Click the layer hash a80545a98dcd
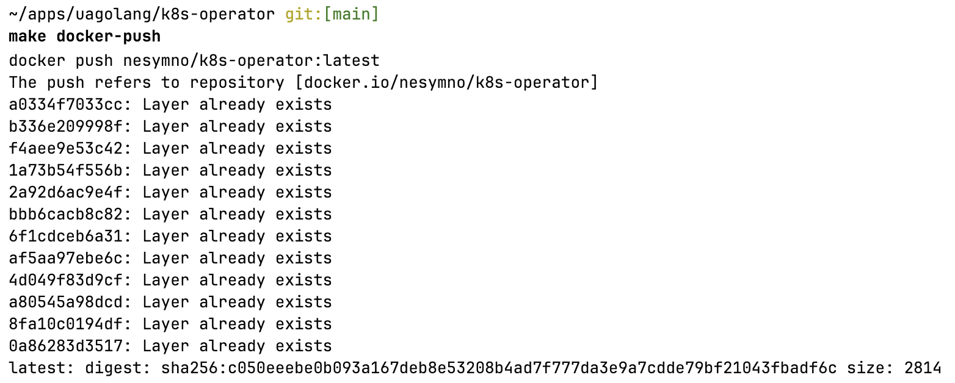 [x=66, y=302]
